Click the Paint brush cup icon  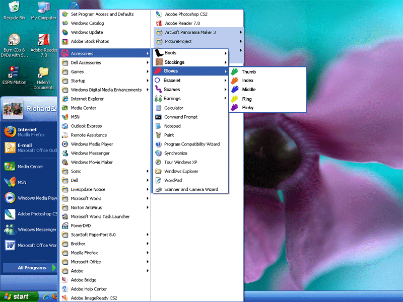(158, 135)
